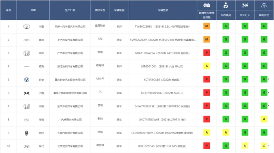Click the green G 车外行人 rating in row 9

coord(245,133)
